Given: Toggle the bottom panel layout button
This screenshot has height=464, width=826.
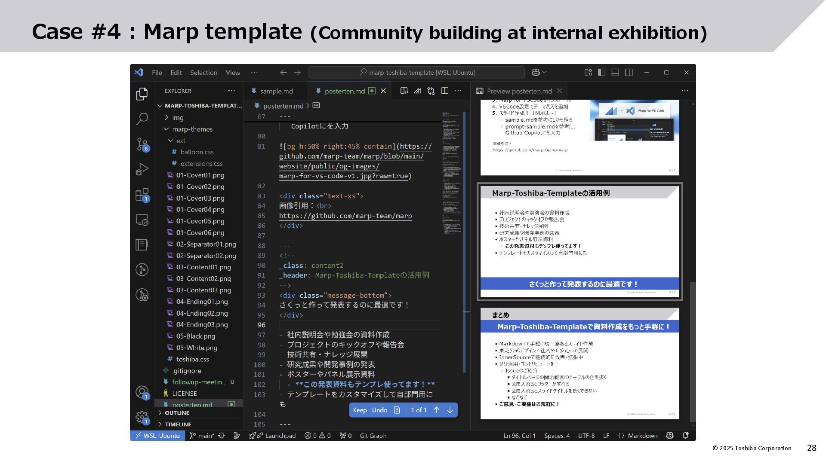Looking at the screenshot, I should (x=615, y=73).
